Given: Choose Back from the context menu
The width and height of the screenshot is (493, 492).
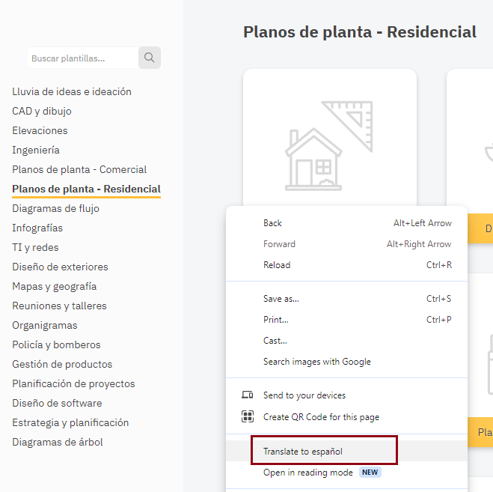Looking at the screenshot, I should (272, 223).
